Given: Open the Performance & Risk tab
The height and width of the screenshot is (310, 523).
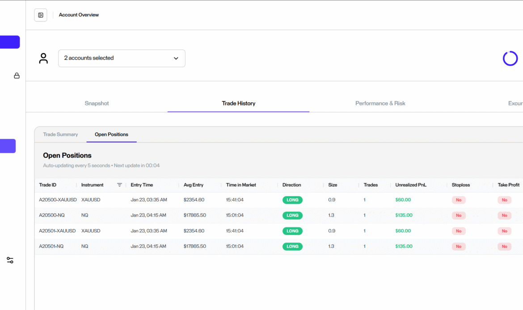Looking at the screenshot, I should [x=380, y=103].
